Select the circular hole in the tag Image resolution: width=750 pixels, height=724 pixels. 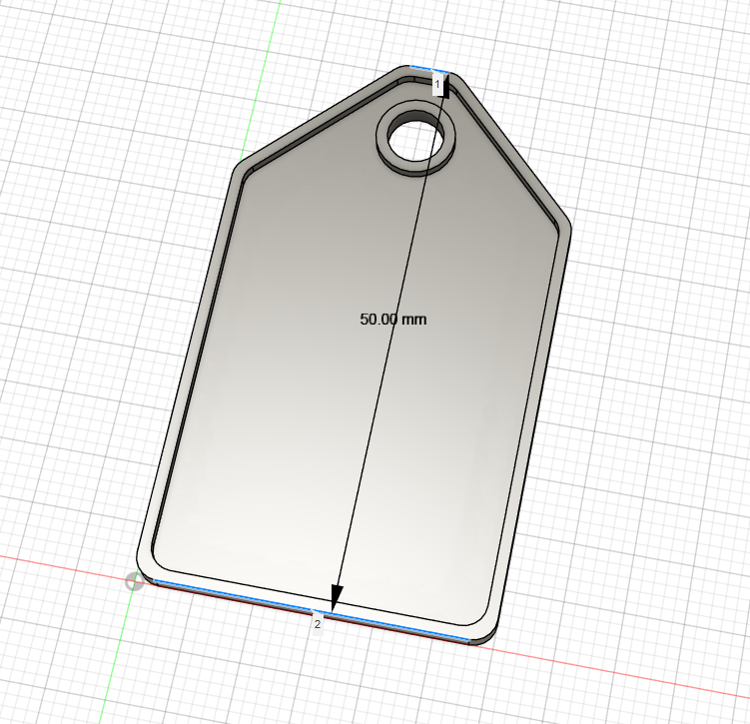click(x=414, y=141)
